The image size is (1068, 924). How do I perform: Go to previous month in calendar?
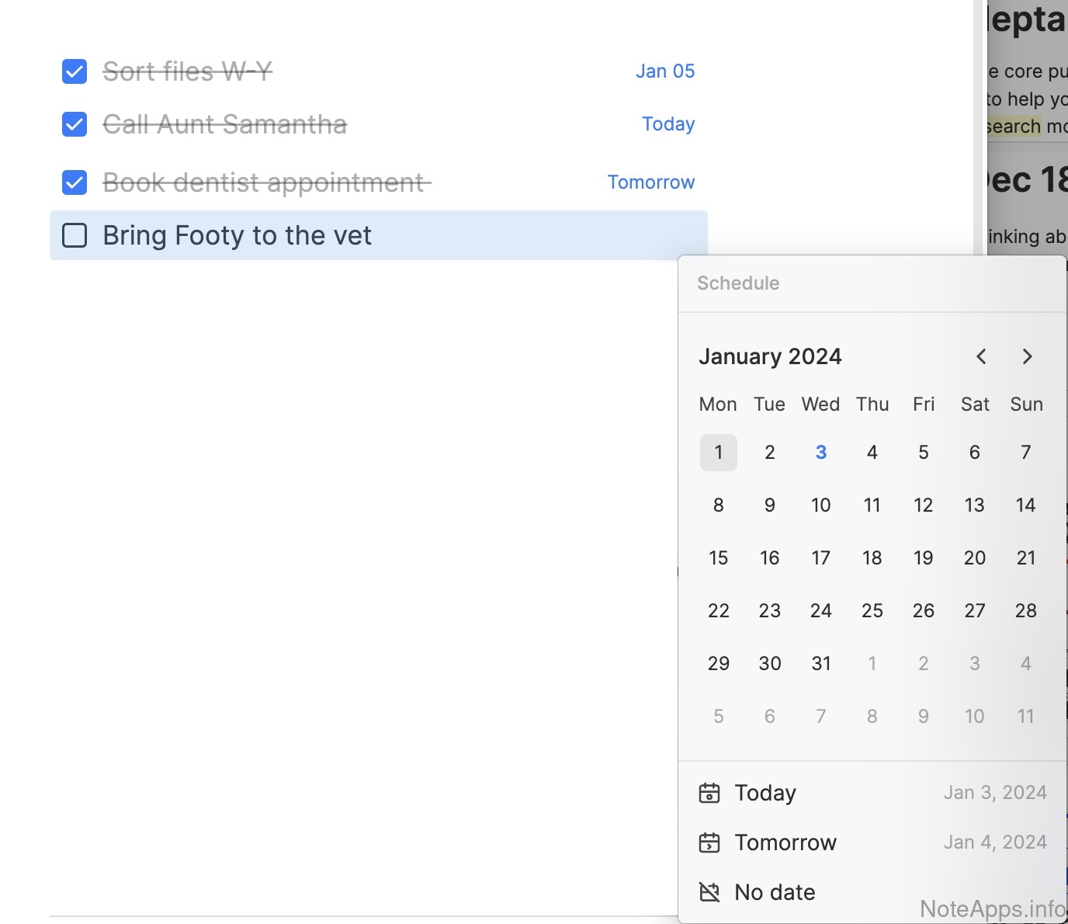[981, 356]
